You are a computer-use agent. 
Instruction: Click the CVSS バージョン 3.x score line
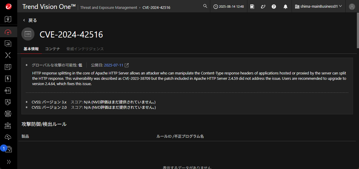pyautogui.click(x=94, y=102)
